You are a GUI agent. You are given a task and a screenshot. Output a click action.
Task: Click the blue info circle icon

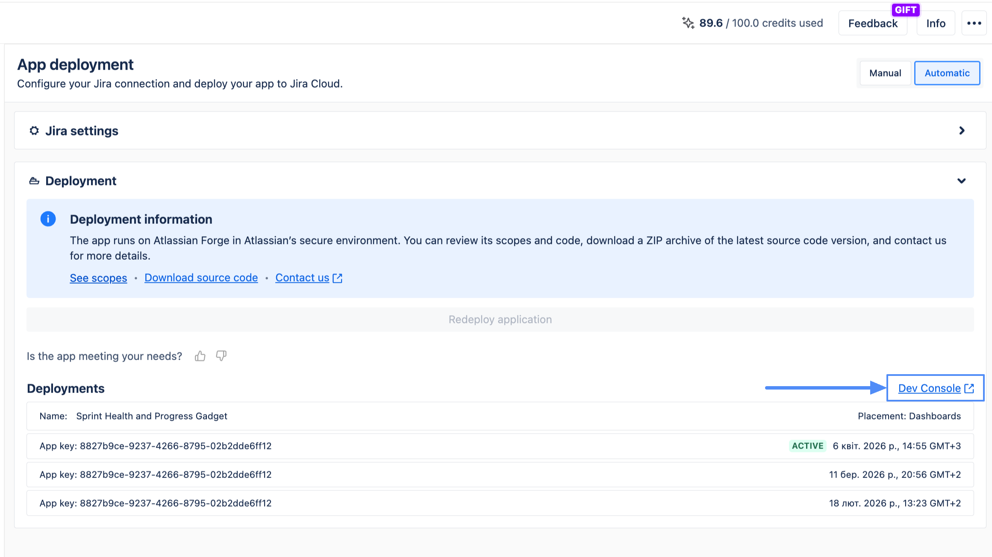(48, 219)
